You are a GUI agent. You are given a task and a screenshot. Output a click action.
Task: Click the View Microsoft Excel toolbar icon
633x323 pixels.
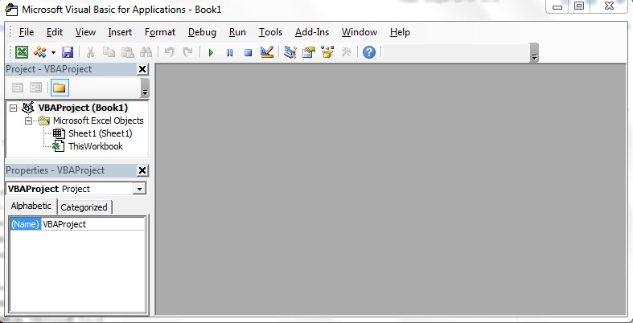click(22, 52)
